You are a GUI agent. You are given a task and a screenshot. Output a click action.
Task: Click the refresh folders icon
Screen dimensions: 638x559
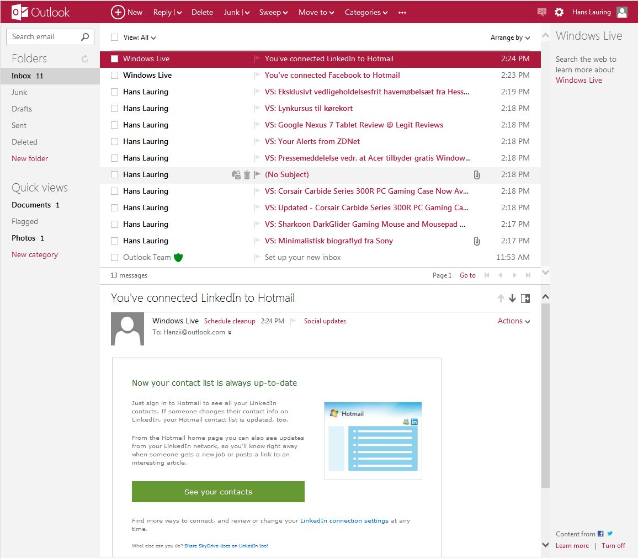pos(85,58)
